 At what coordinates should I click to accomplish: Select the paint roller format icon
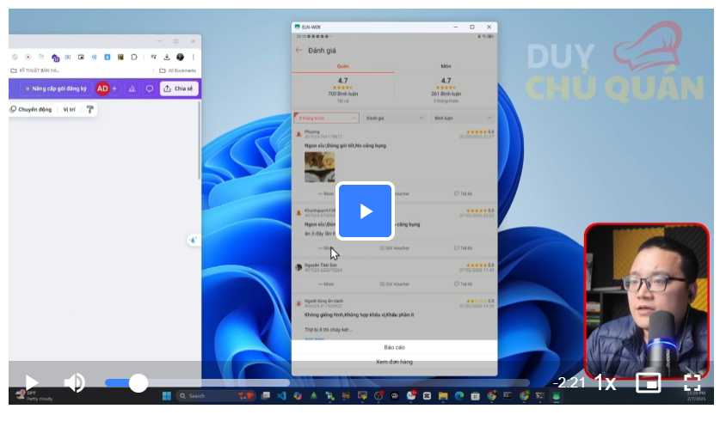click(90, 110)
